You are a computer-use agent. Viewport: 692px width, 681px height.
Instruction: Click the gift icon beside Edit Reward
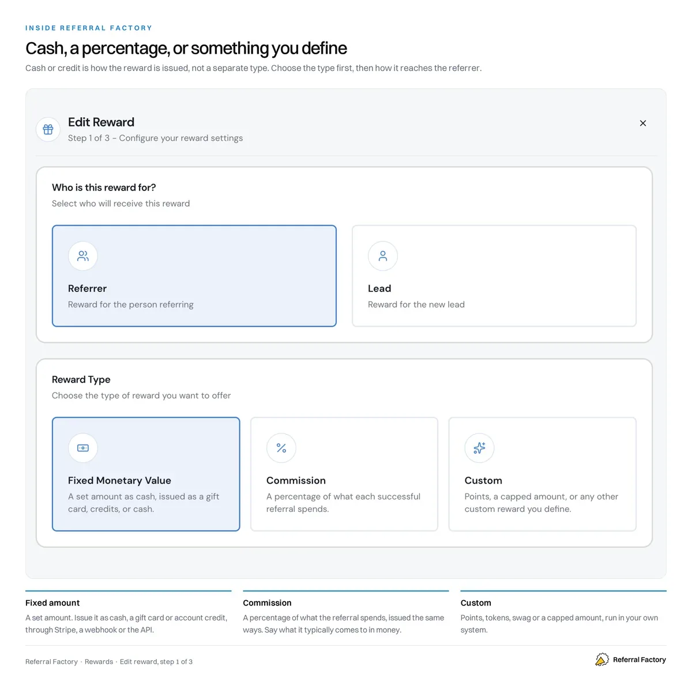pos(48,129)
